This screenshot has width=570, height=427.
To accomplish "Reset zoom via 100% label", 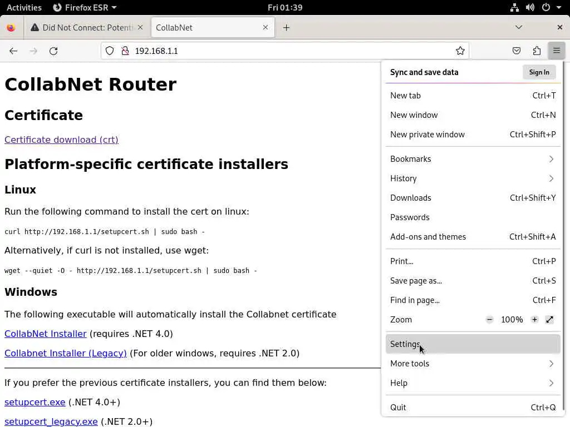I will point(512,320).
